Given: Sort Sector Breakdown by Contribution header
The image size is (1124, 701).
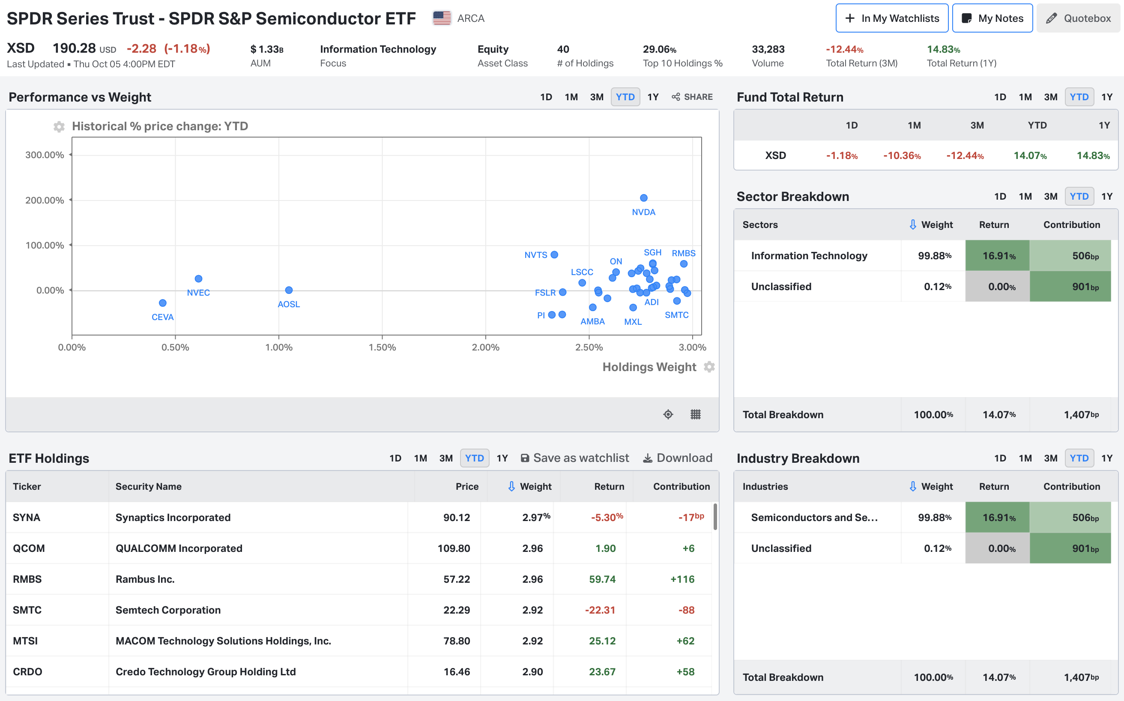Looking at the screenshot, I should tap(1072, 225).
